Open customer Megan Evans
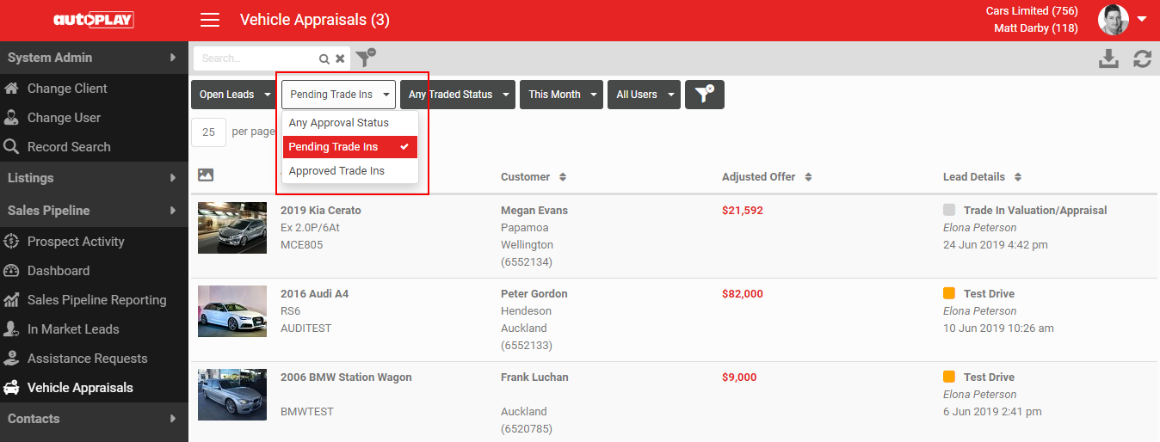The width and height of the screenshot is (1160, 442). (x=534, y=210)
